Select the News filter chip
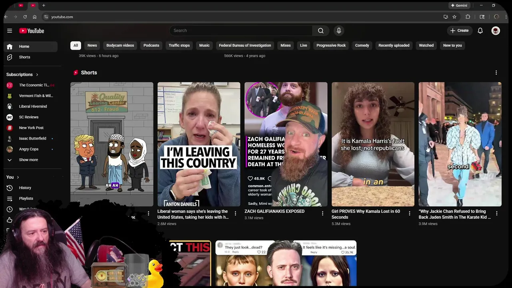Screen dimensions: 512x288 [92, 46]
